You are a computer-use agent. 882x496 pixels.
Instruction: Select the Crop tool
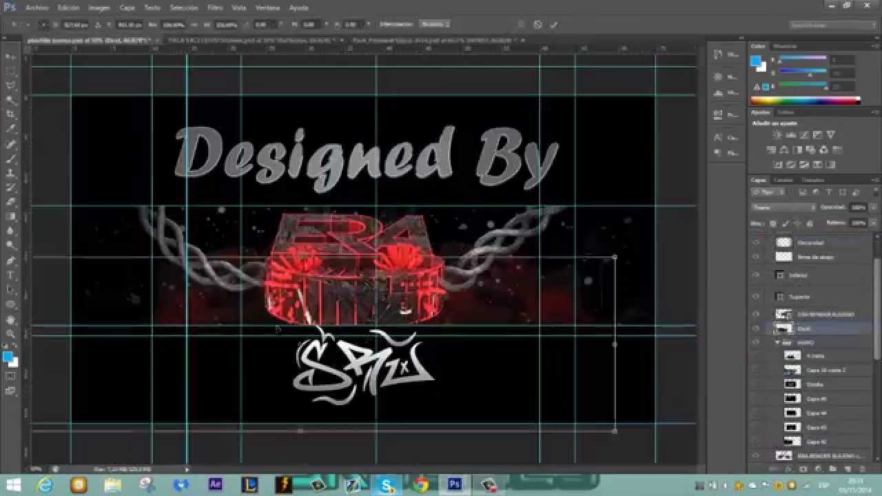coord(10,114)
